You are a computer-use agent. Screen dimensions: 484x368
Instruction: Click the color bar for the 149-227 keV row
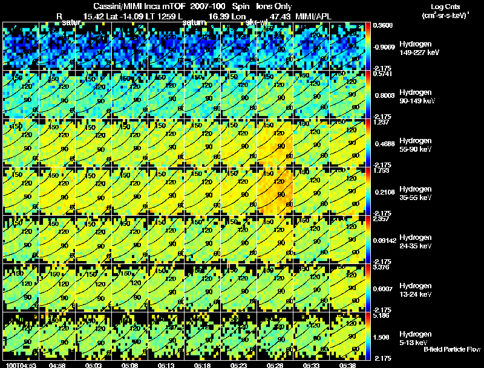pos(368,47)
